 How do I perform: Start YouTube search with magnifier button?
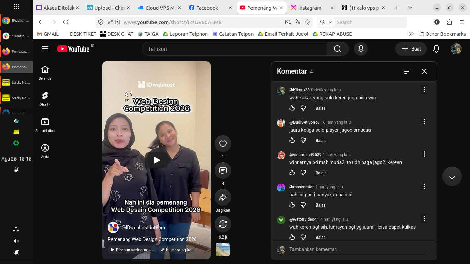pos(338,49)
